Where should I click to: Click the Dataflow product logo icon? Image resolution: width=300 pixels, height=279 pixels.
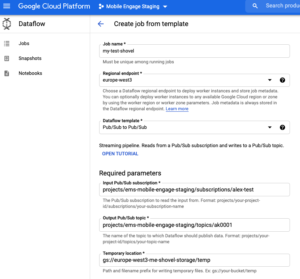click(x=7, y=24)
